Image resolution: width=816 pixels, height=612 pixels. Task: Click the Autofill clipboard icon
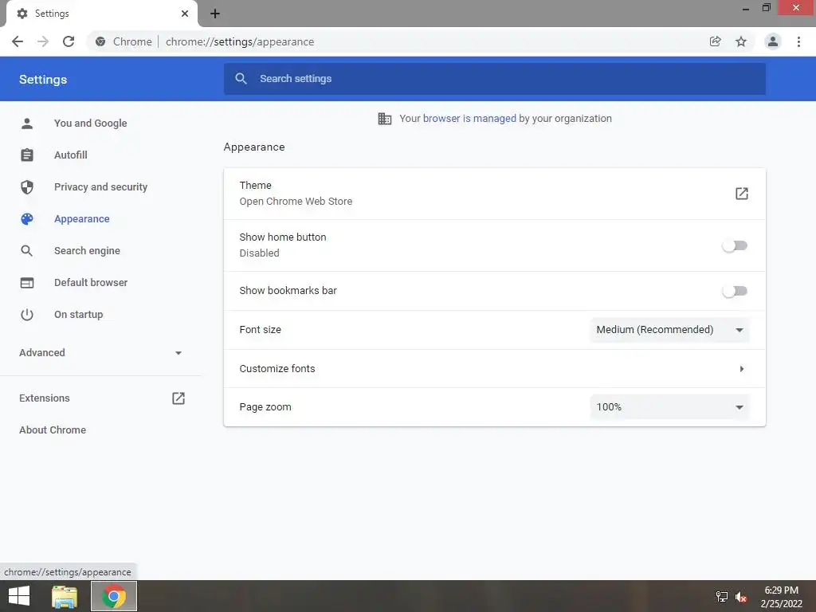[27, 155]
